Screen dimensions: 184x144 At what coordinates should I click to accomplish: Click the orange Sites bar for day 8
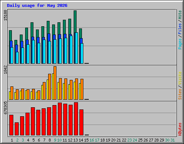(x=50, y=87)
